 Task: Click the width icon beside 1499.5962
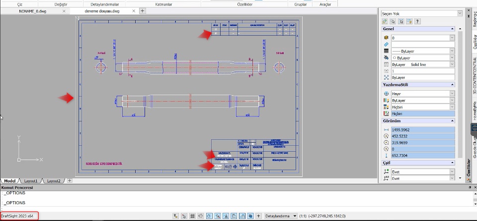[387, 130]
